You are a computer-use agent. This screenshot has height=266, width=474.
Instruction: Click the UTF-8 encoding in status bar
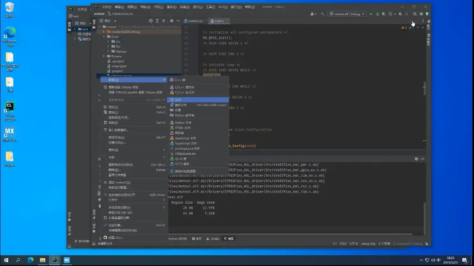(354, 244)
